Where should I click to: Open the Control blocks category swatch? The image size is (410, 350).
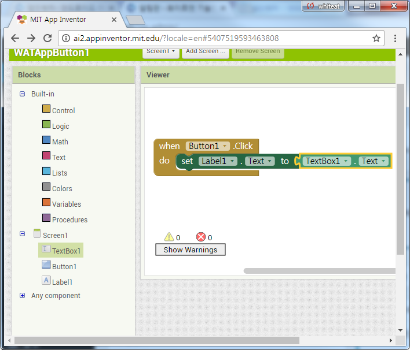(x=46, y=109)
